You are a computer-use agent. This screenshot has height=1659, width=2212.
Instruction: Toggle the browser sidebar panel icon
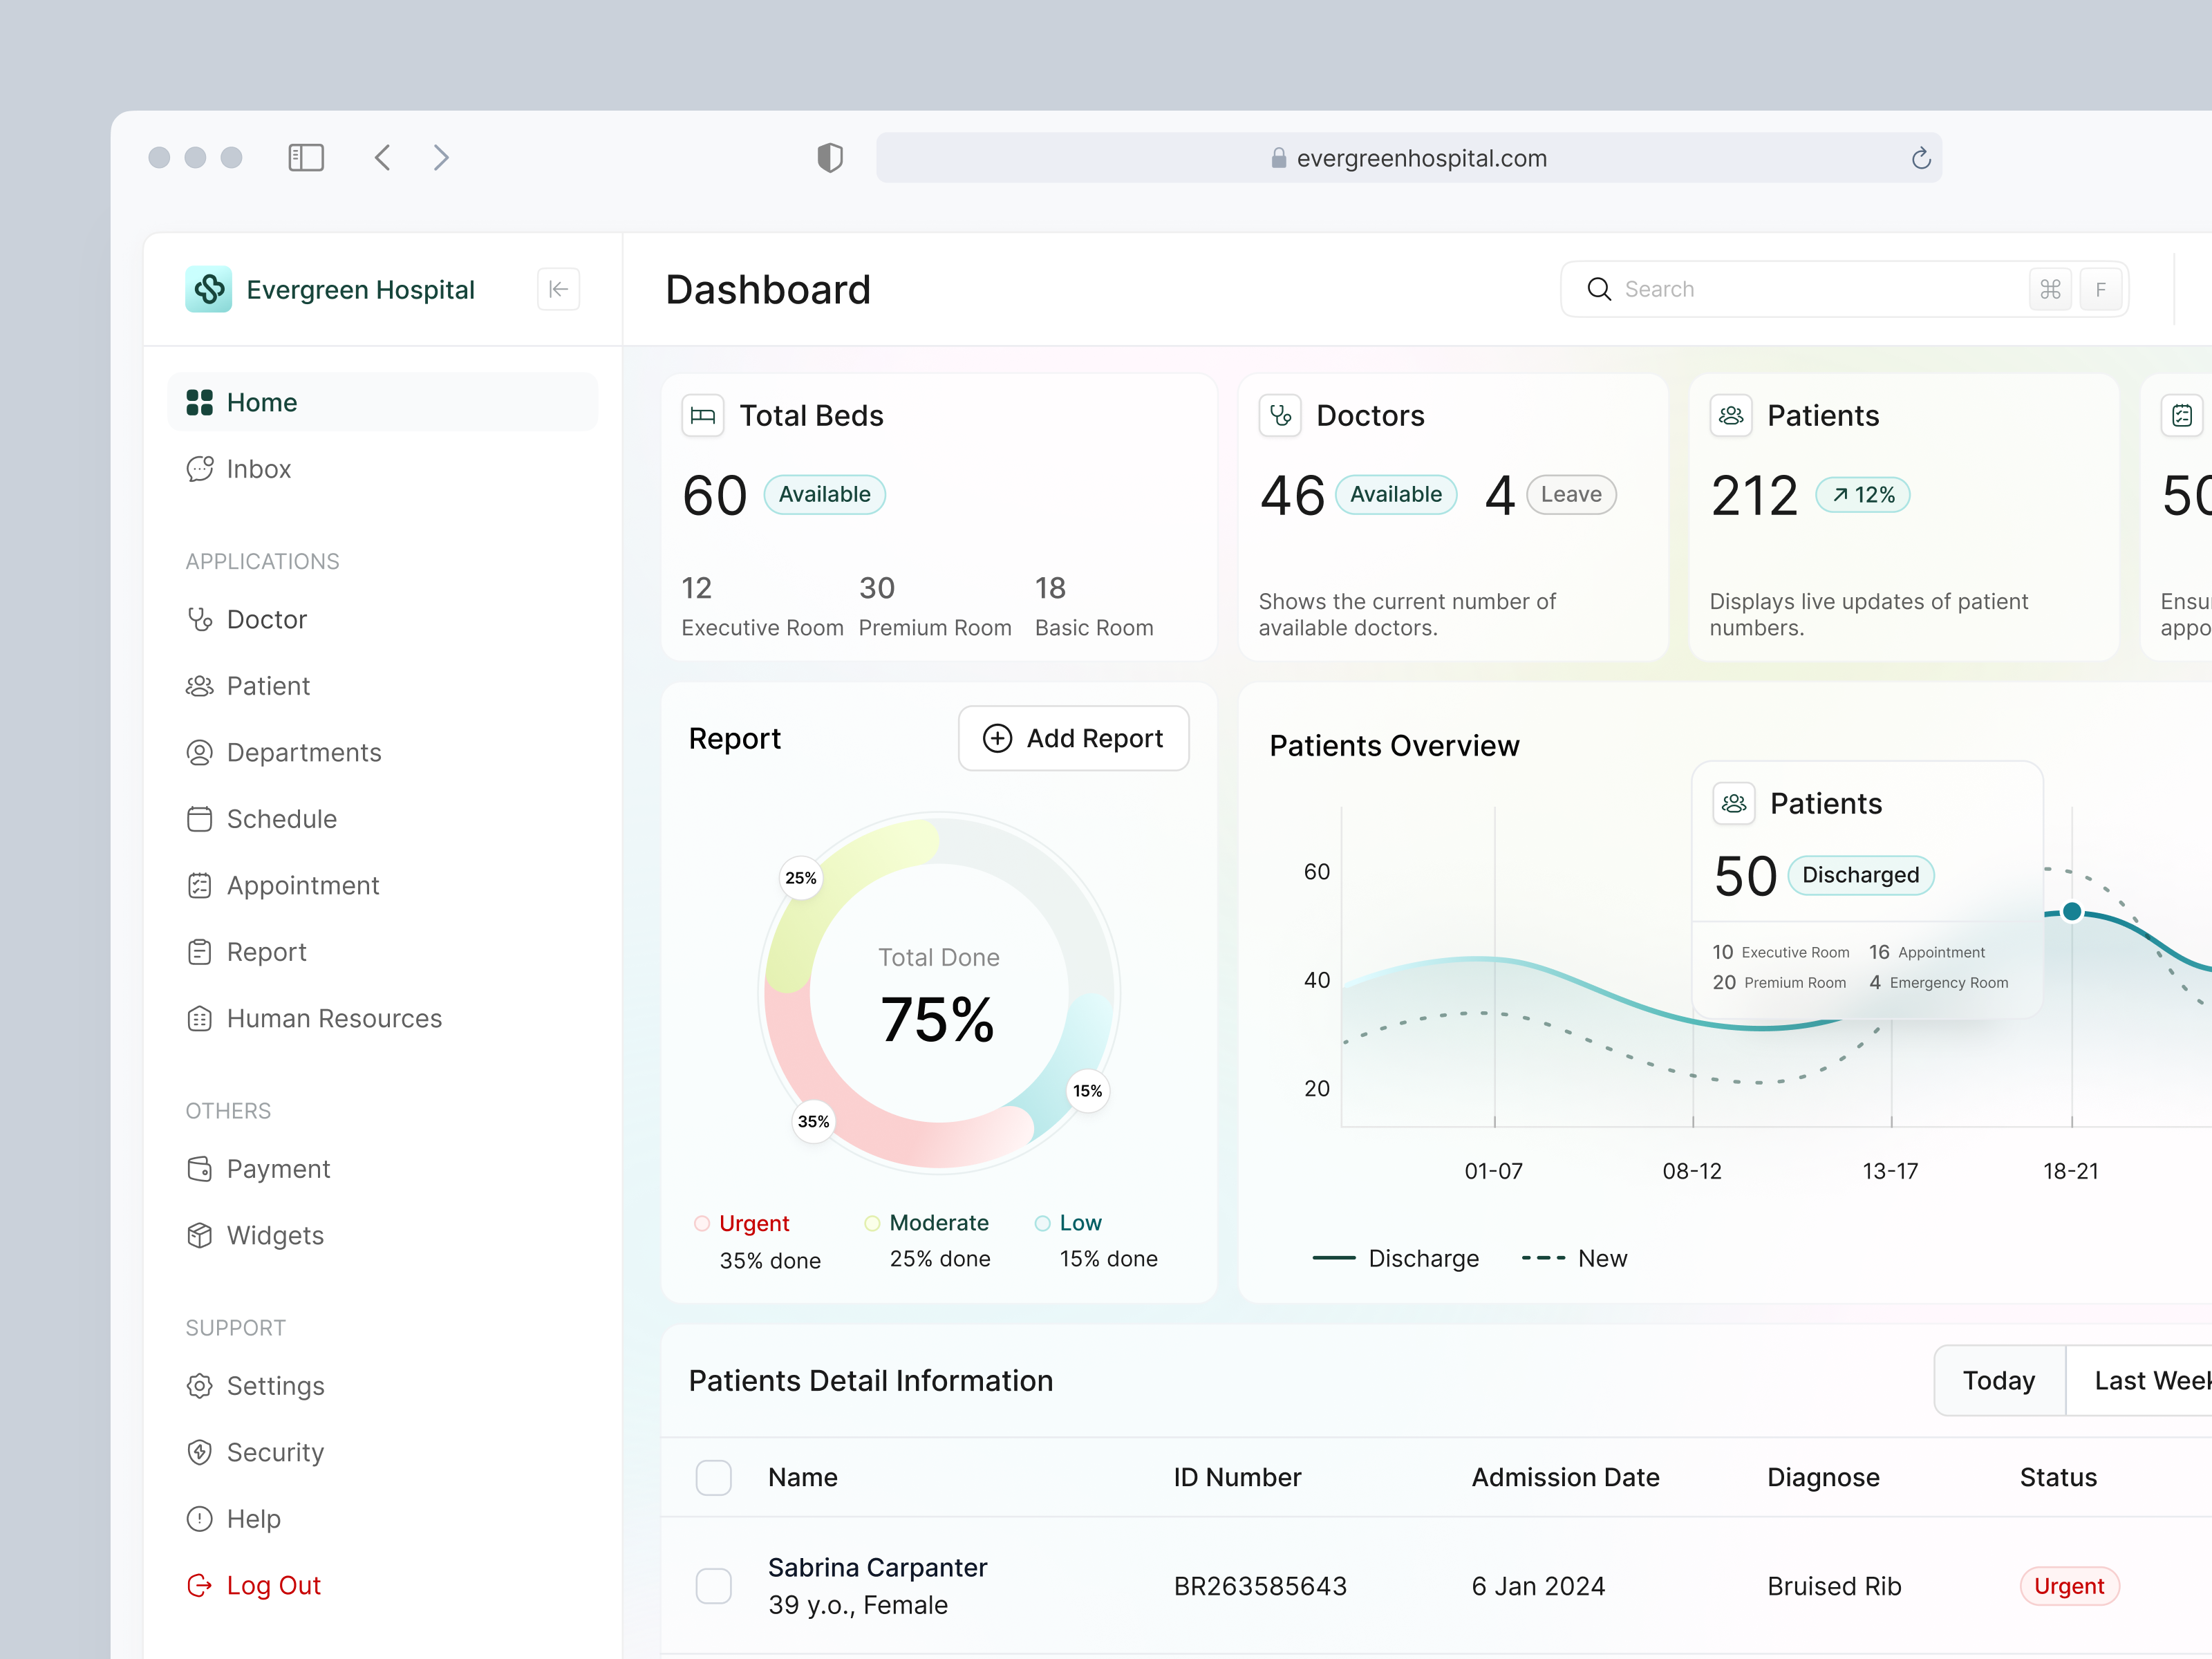pyautogui.click(x=306, y=158)
